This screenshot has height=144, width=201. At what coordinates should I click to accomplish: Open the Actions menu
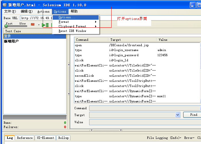44,11
